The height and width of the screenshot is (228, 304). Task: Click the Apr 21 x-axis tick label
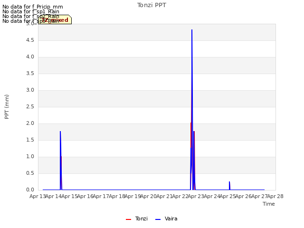click(x=164, y=196)
